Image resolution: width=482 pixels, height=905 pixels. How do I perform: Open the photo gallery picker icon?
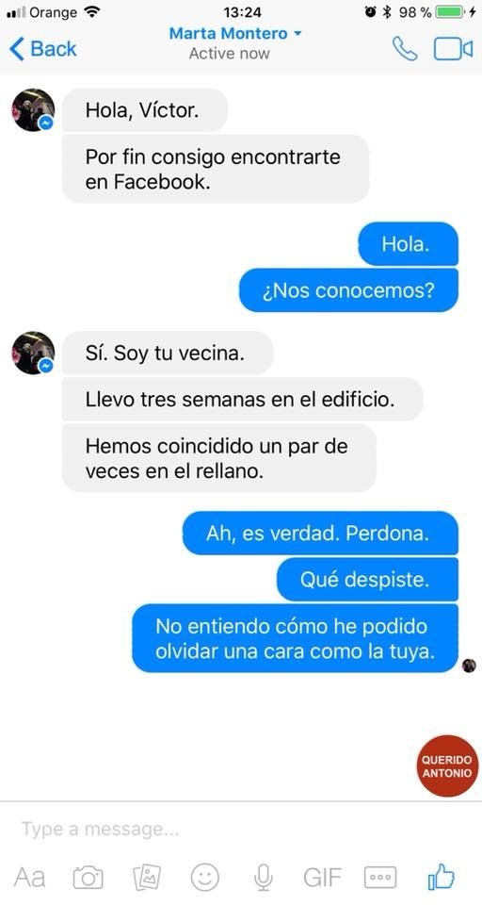(x=147, y=878)
